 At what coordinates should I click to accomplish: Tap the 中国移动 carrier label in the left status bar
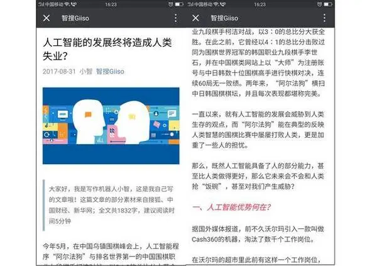pos(54,4)
